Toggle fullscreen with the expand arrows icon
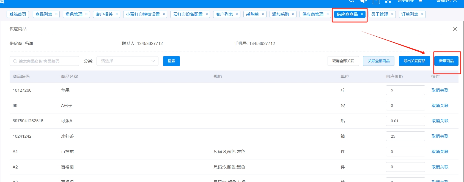Screen dimensions: 464x182 click(x=388, y=1)
